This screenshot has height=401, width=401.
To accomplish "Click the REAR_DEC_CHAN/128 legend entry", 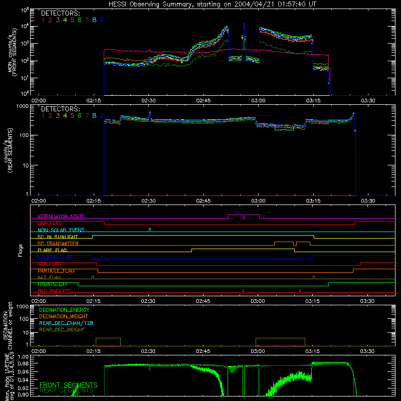I will click(x=66, y=323).
